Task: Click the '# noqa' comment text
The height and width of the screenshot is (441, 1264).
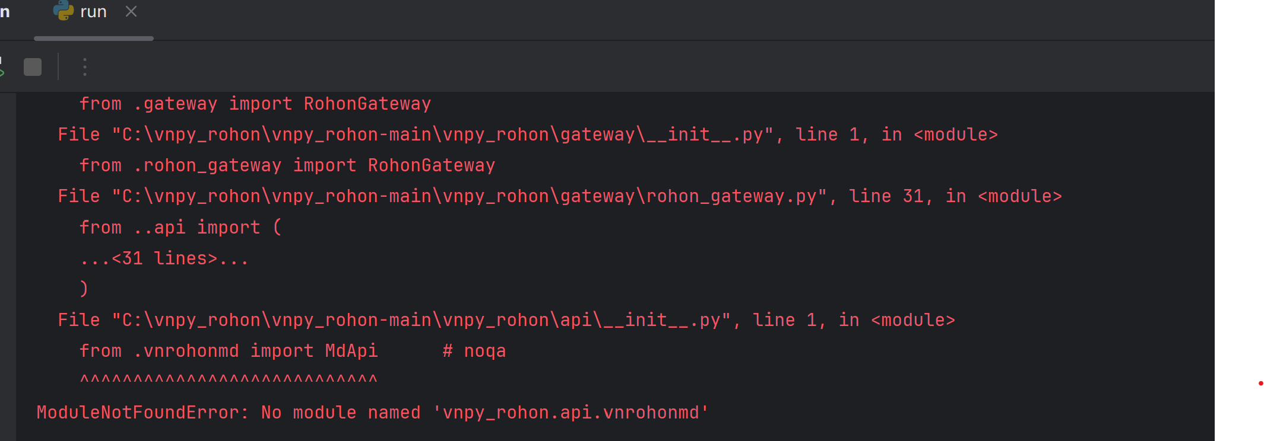Action: [x=474, y=351]
